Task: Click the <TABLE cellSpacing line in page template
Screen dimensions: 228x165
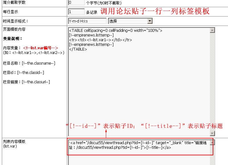Action: pos(116,30)
